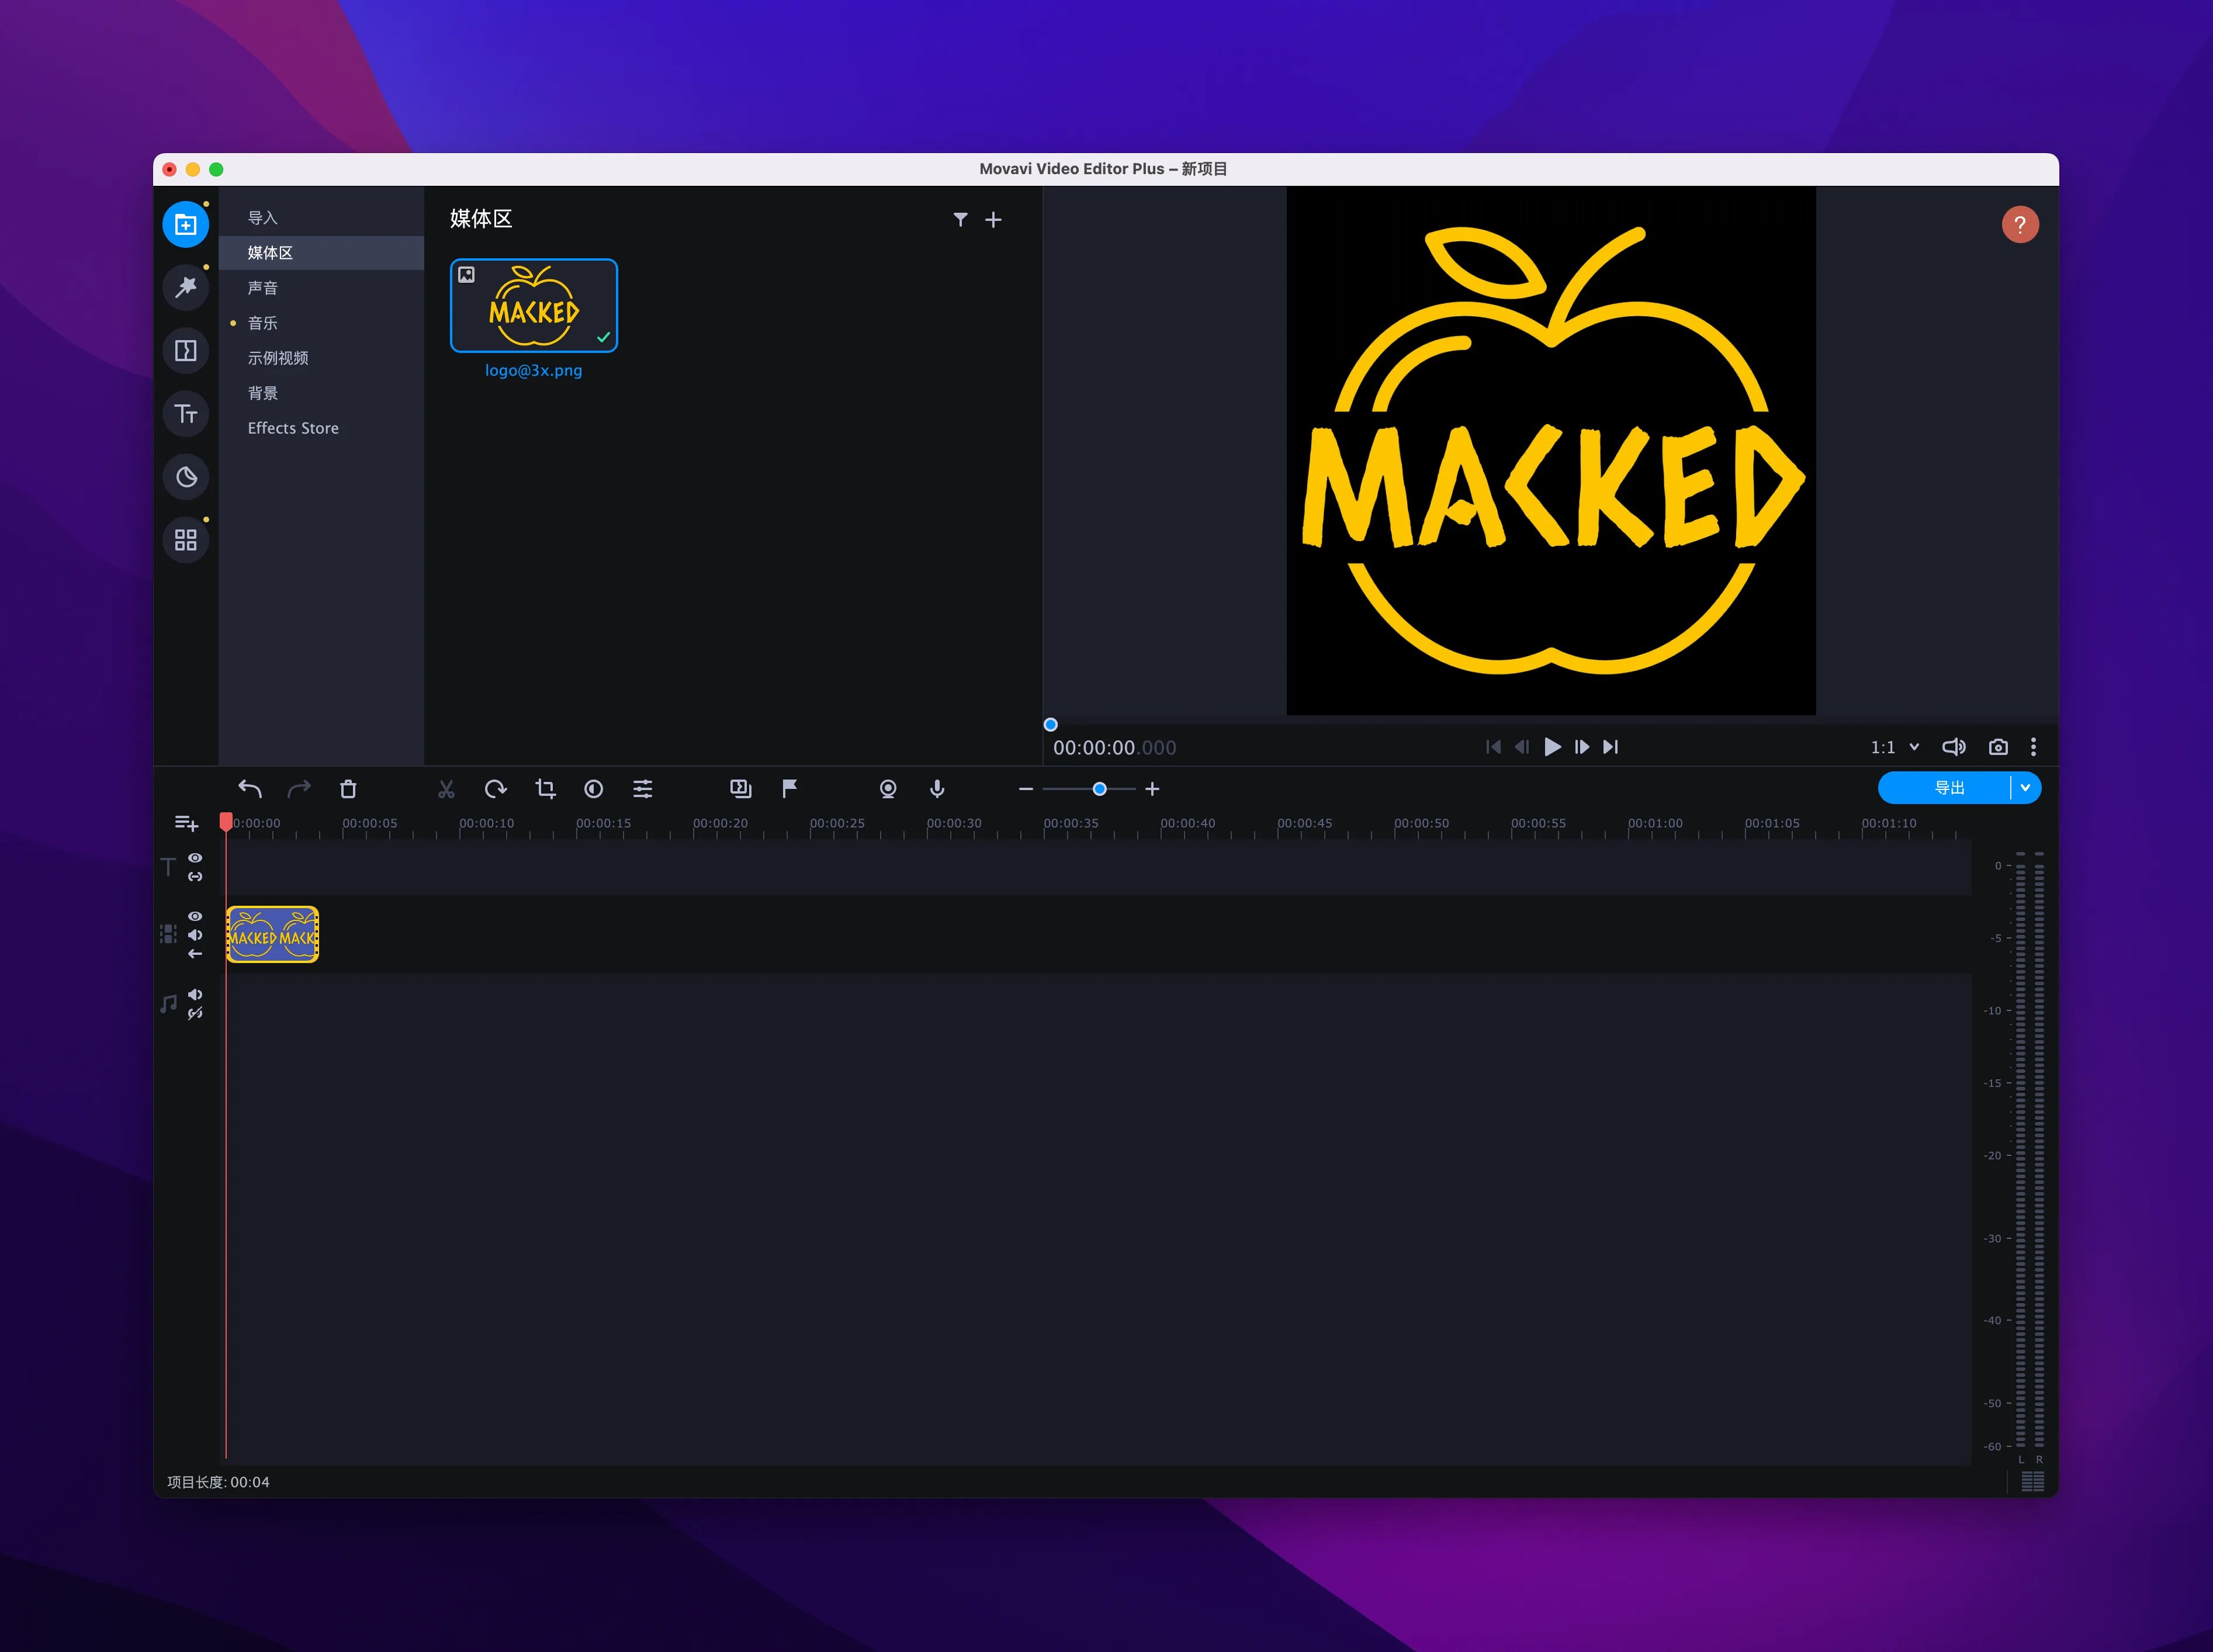Toggle audio track link icon
2213x1652 pixels.
coord(195,1013)
